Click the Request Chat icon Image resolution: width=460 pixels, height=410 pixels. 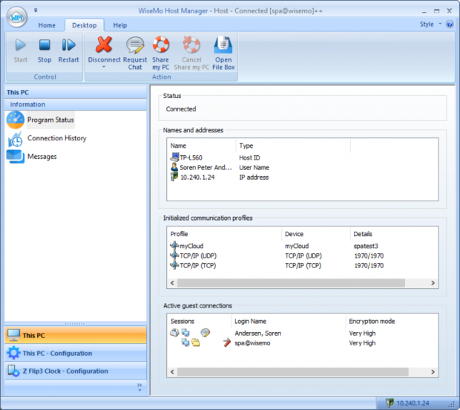coord(135,45)
